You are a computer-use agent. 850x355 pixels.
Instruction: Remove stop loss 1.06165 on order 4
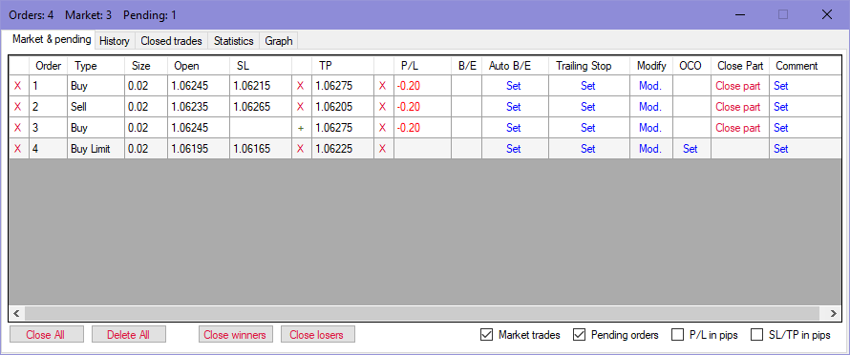click(301, 149)
